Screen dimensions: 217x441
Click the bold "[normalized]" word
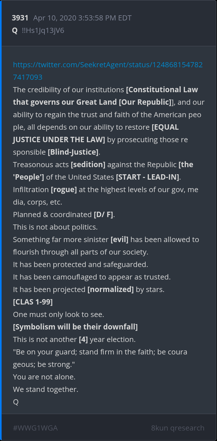(x=110, y=289)
